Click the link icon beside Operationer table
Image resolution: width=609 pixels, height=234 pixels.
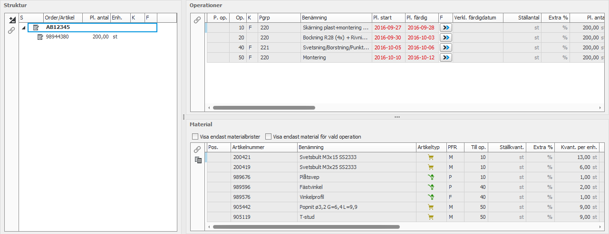(x=198, y=20)
